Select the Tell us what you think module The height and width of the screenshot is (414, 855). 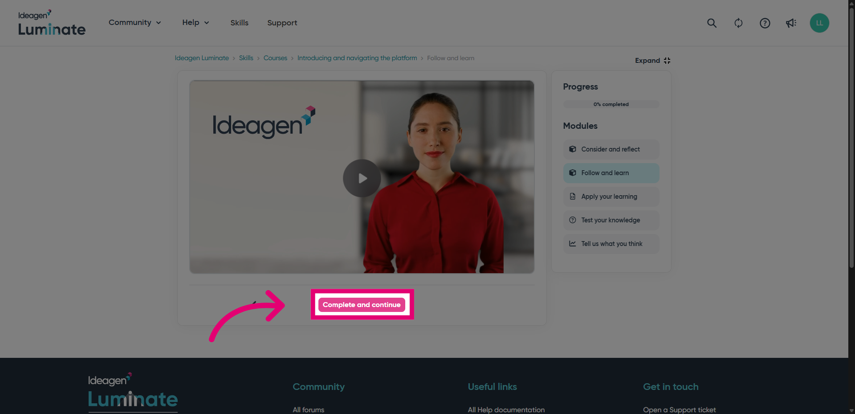611,244
